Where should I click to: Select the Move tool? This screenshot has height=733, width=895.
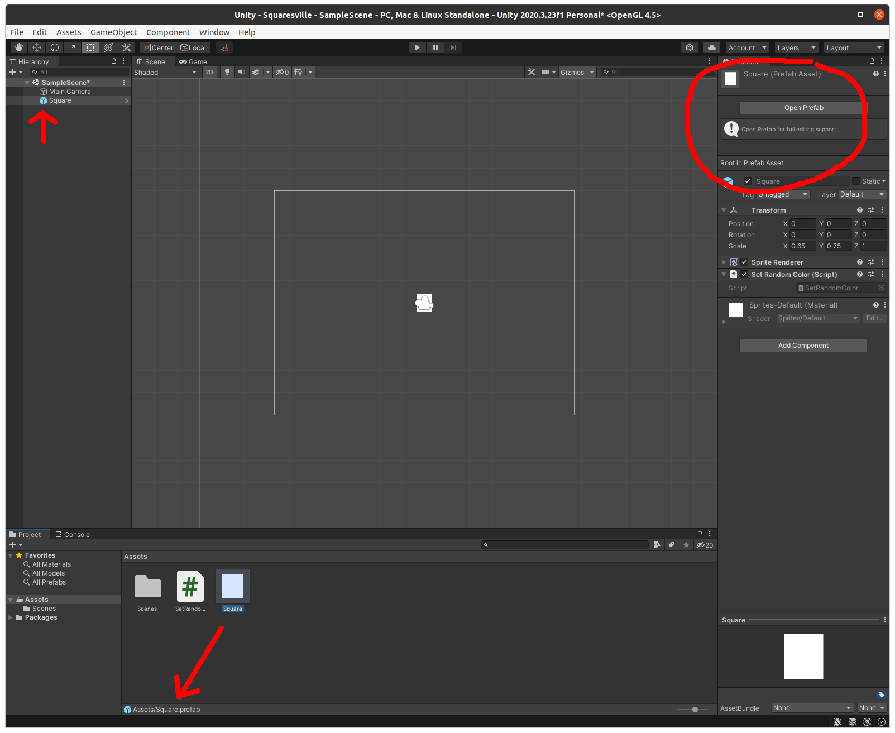pyautogui.click(x=36, y=47)
